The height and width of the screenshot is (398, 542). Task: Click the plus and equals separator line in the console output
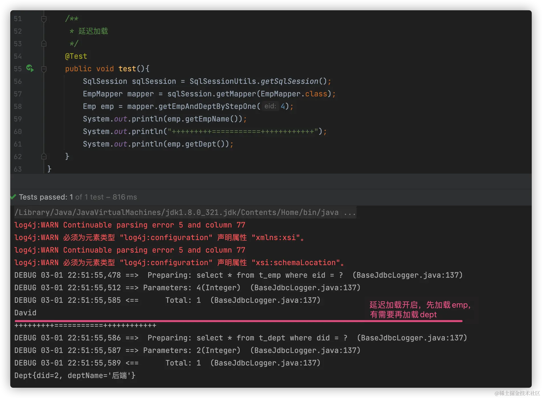point(85,325)
